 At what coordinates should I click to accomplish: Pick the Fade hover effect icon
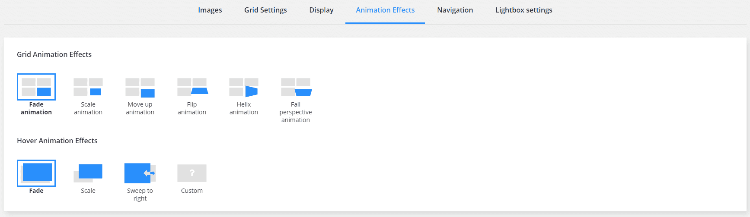[x=36, y=173]
